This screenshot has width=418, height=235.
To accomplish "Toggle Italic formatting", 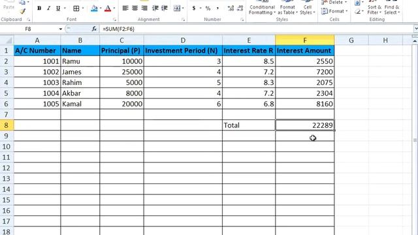I will [48, 8].
